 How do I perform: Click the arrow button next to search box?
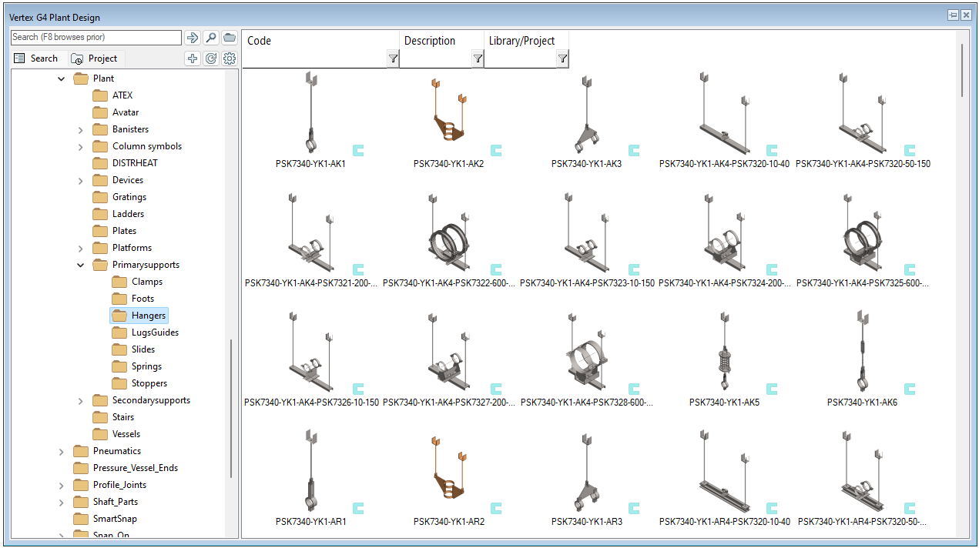192,38
